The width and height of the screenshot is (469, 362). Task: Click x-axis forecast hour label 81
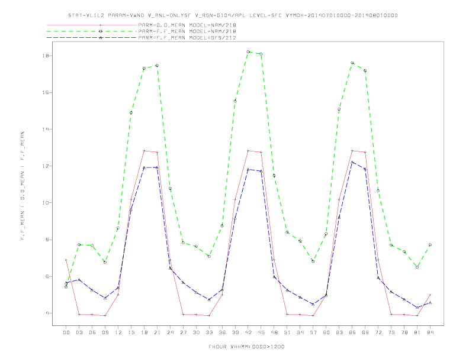coord(417,332)
